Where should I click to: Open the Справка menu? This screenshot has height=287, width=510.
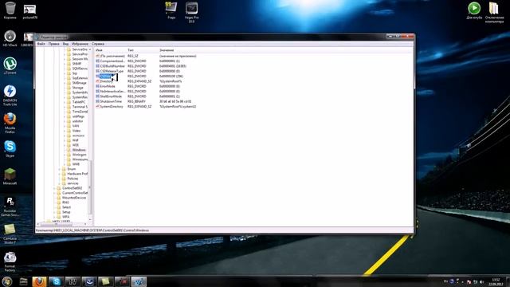click(98, 44)
